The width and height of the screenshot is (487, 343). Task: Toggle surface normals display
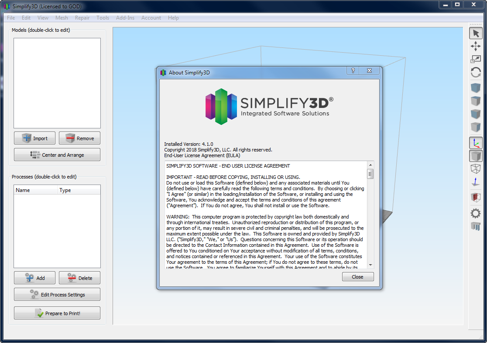pyautogui.click(x=476, y=182)
